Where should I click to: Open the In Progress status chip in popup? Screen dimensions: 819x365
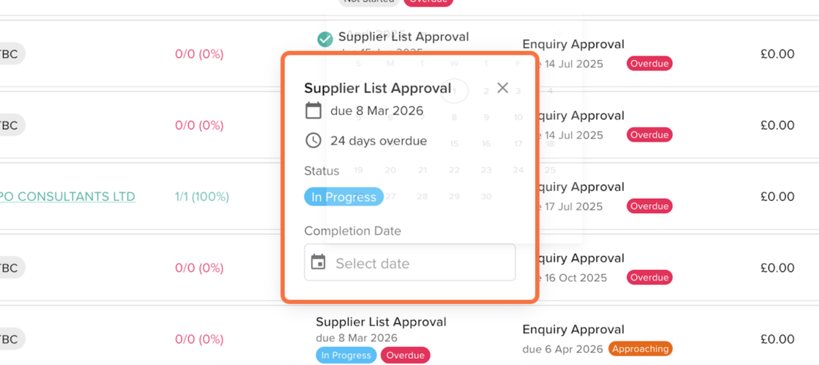tap(344, 197)
